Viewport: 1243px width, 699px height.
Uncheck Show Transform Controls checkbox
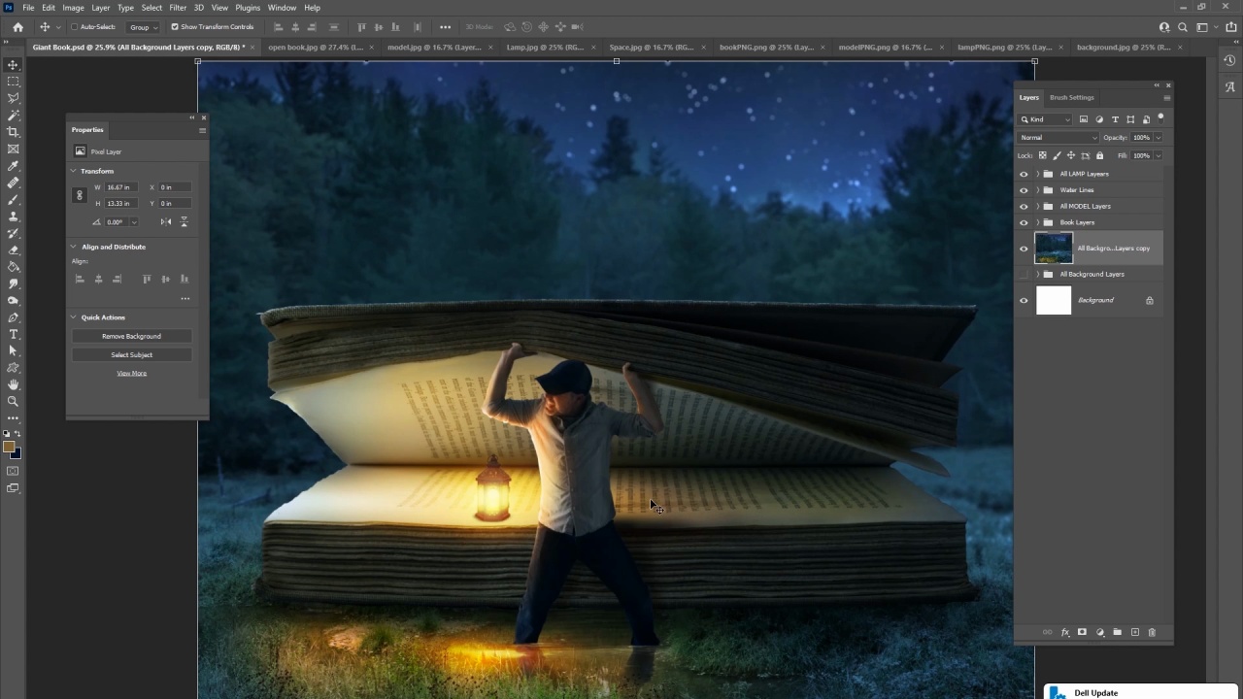click(x=175, y=27)
